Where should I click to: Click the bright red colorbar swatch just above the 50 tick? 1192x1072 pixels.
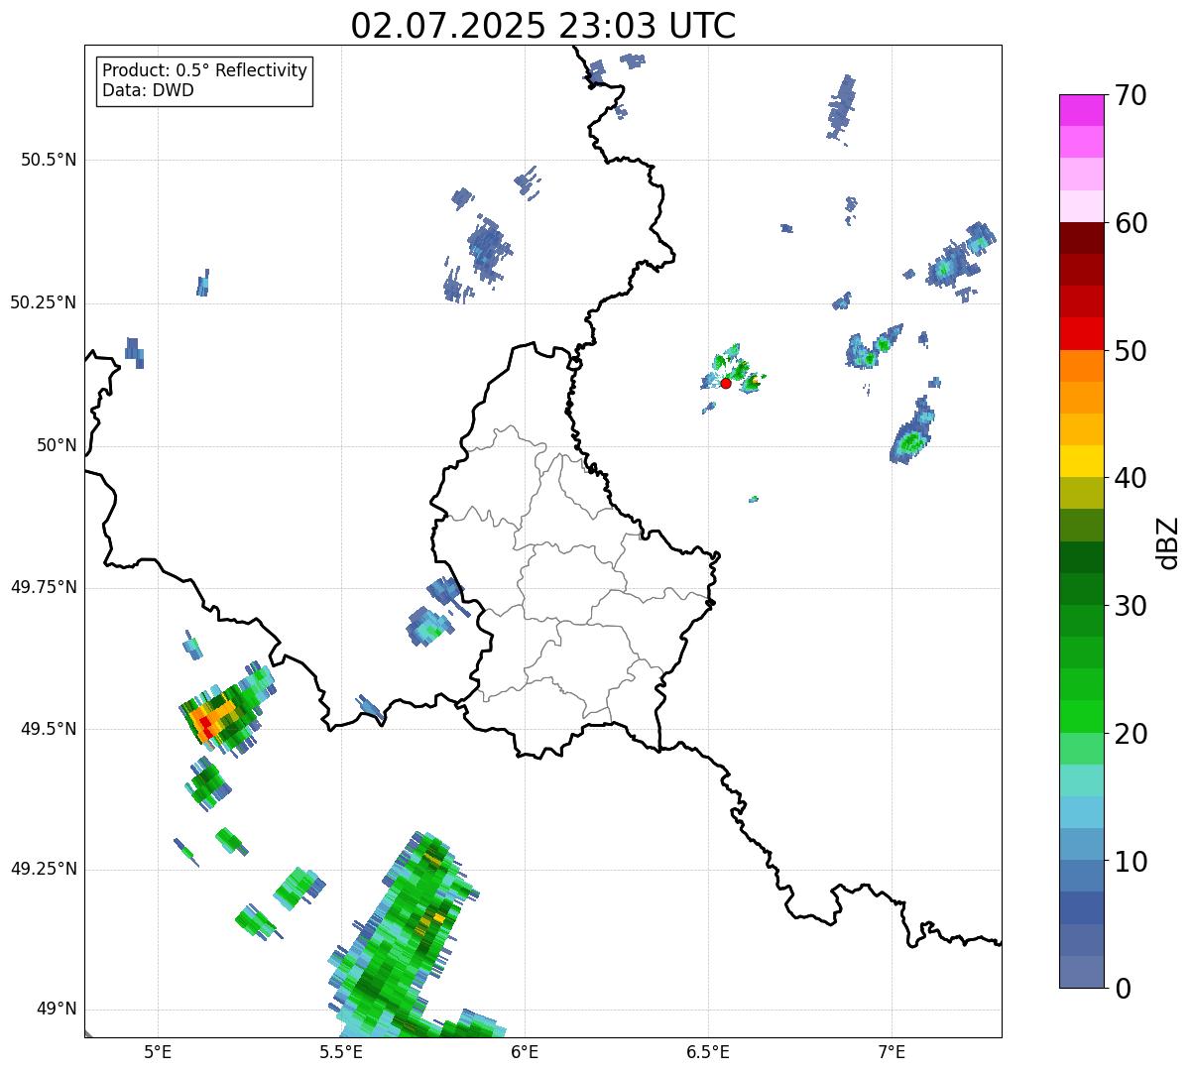coord(1081,334)
